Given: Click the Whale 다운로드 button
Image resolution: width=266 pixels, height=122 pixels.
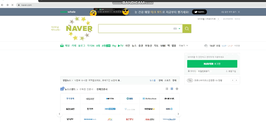Looking at the screenshot, I should click(x=199, y=12).
